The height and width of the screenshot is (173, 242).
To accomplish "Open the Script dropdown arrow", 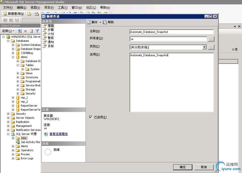I will pyautogui.click(x=100, y=22).
